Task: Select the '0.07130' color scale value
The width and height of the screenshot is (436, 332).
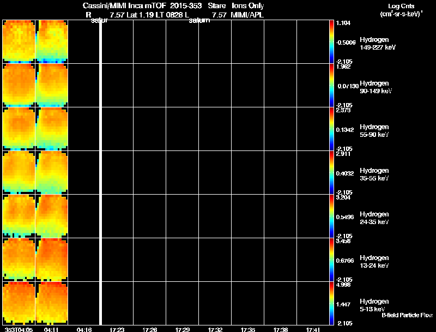Action: pos(348,86)
